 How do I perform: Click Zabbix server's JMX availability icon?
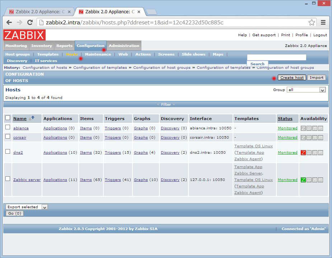(315, 180)
